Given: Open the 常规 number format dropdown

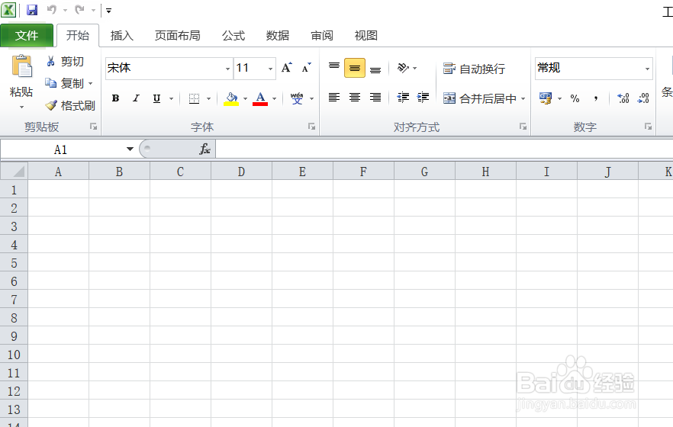Looking at the screenshot, I should click(647, 69).
